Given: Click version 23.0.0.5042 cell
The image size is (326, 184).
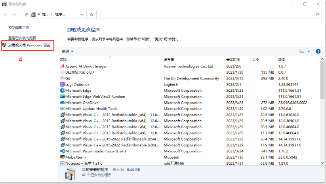Looking at the screenshot, I should tap(288, 157).
